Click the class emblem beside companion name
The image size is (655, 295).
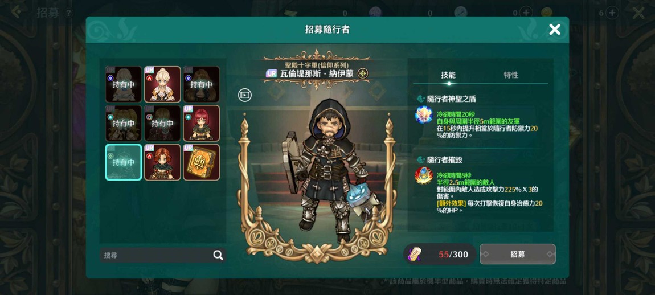tap(363, 73)
